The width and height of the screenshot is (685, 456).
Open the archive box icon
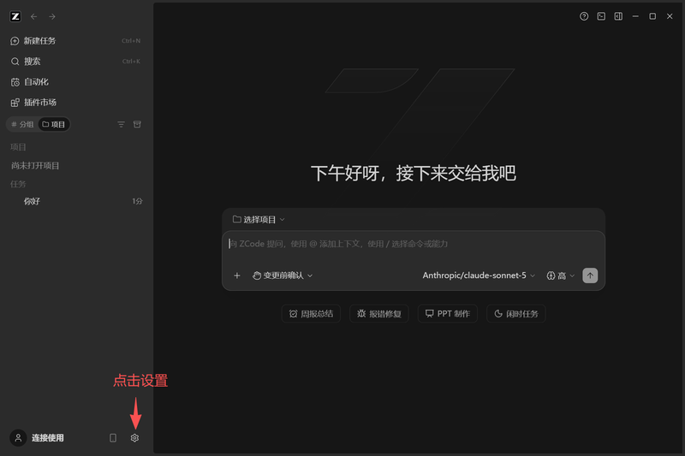[x=137, y=124]
